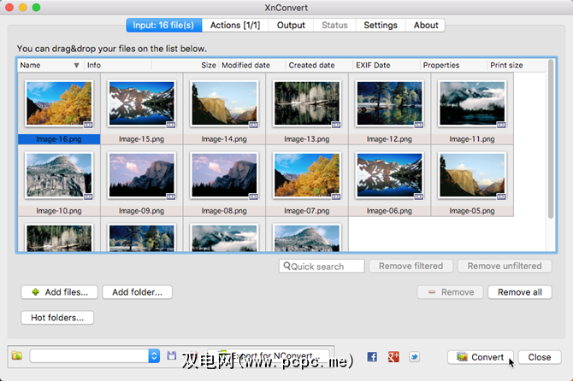Image resolution: width=573 pixels, height=381 pixels.
Task: Select the Image-08.png thumbnail
Action: (224, 175)
